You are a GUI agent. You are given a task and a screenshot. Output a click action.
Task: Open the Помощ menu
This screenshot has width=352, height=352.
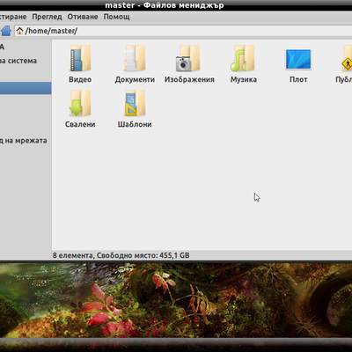coord(117,17)
